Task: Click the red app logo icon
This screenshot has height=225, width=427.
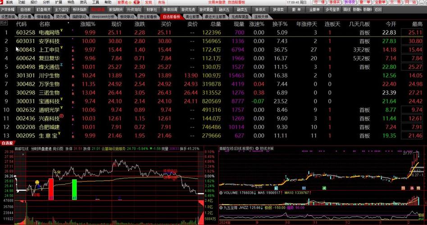Action: pos(2,2)
